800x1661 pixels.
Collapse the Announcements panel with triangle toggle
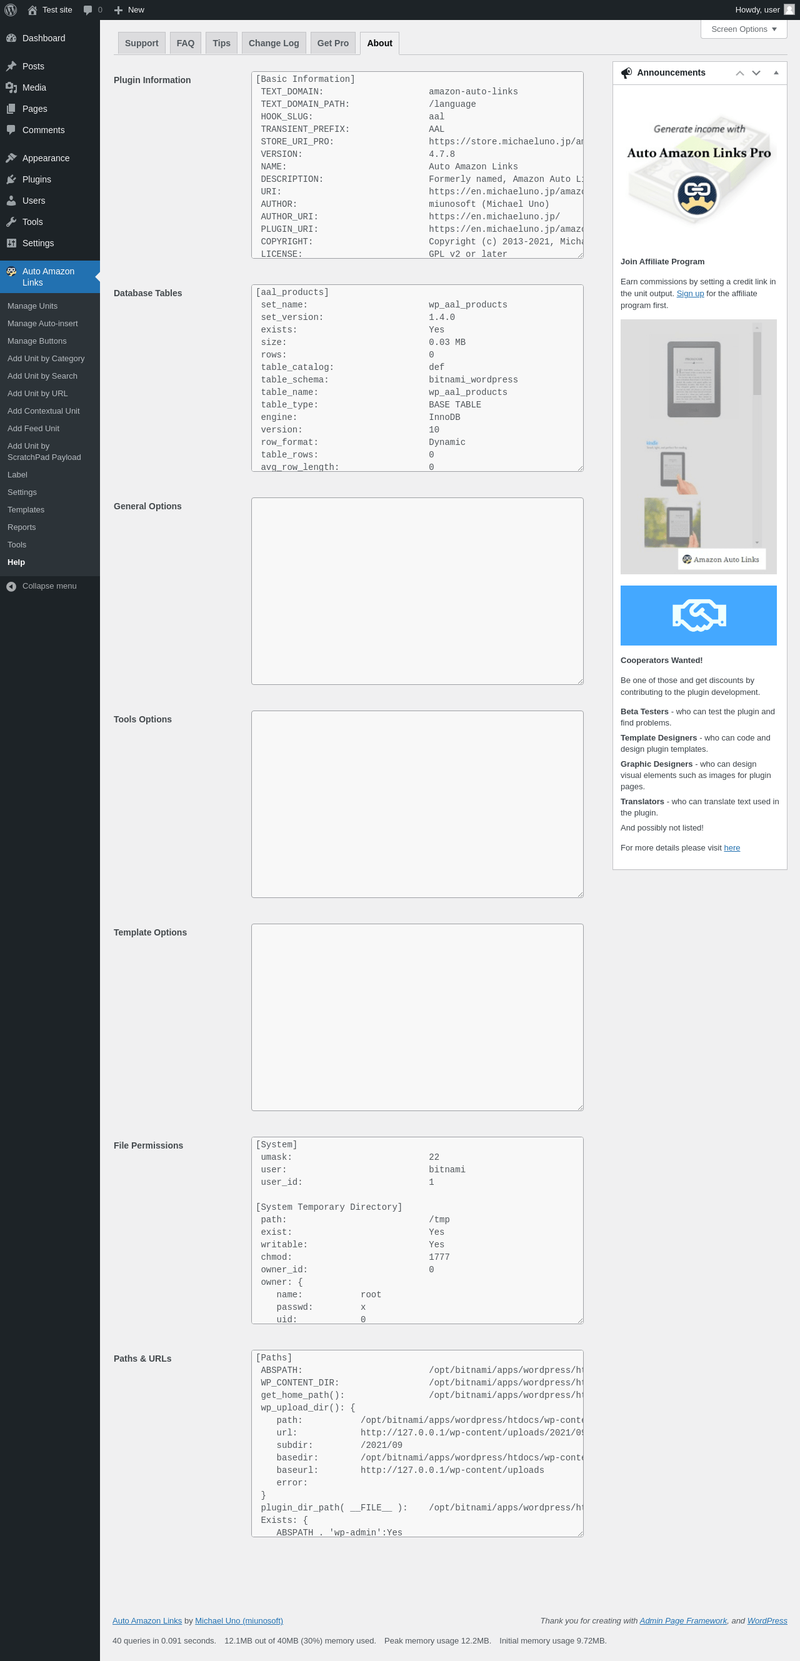[x=776, y=73]
